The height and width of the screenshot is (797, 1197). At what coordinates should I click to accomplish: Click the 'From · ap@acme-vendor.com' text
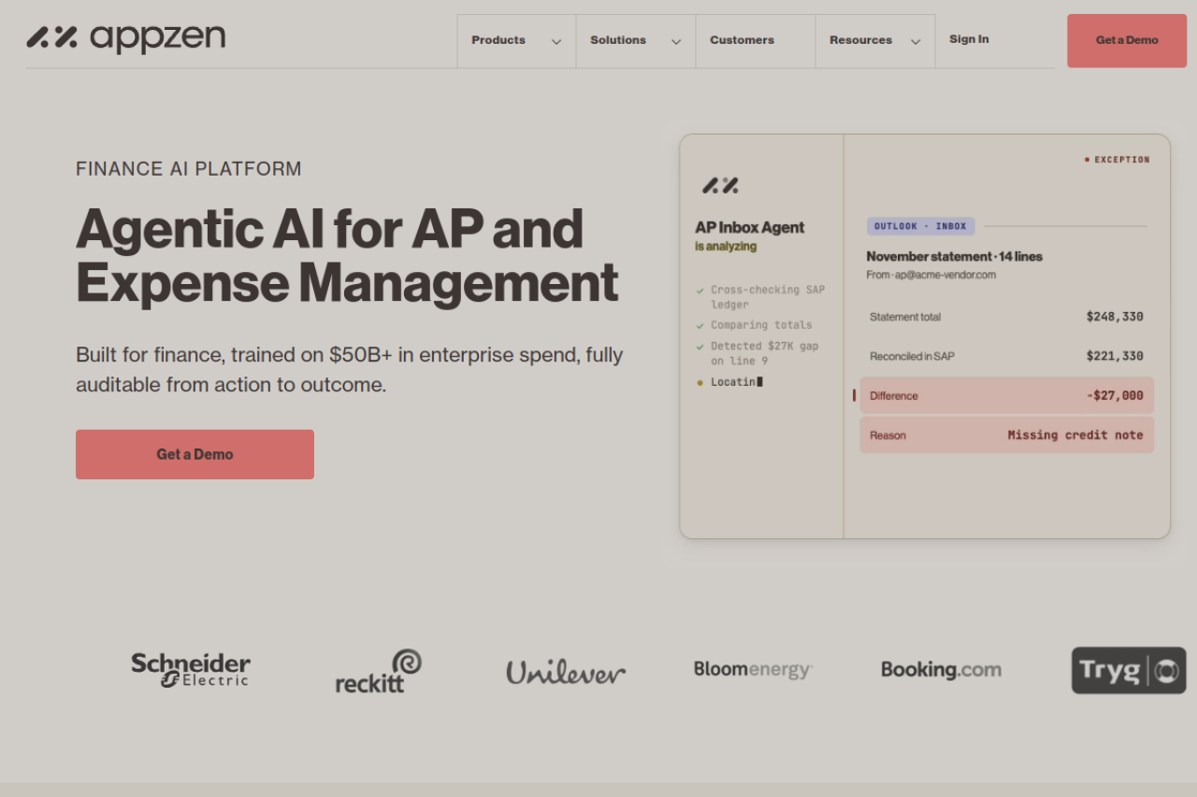(930, 275)
